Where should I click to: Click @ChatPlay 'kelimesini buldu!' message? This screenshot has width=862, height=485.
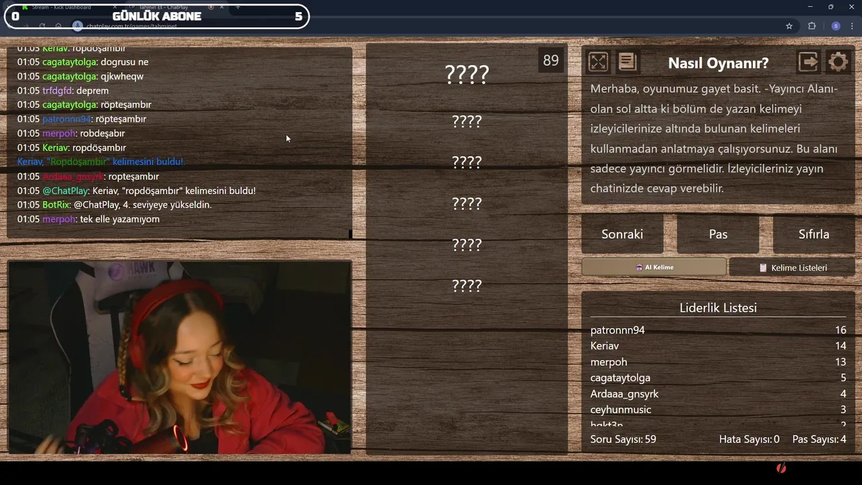point(136,191)
